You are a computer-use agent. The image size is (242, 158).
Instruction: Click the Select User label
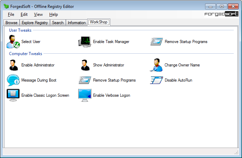click(x=31, y=42)
